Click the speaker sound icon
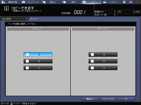This screenshot has height=105, width=141. 131,2
